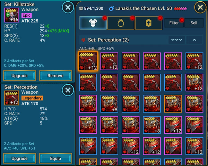Screen dimensions: 208x166
Task: Select the orange-bordered legendary helmet
Action: [x=173, y=104]
